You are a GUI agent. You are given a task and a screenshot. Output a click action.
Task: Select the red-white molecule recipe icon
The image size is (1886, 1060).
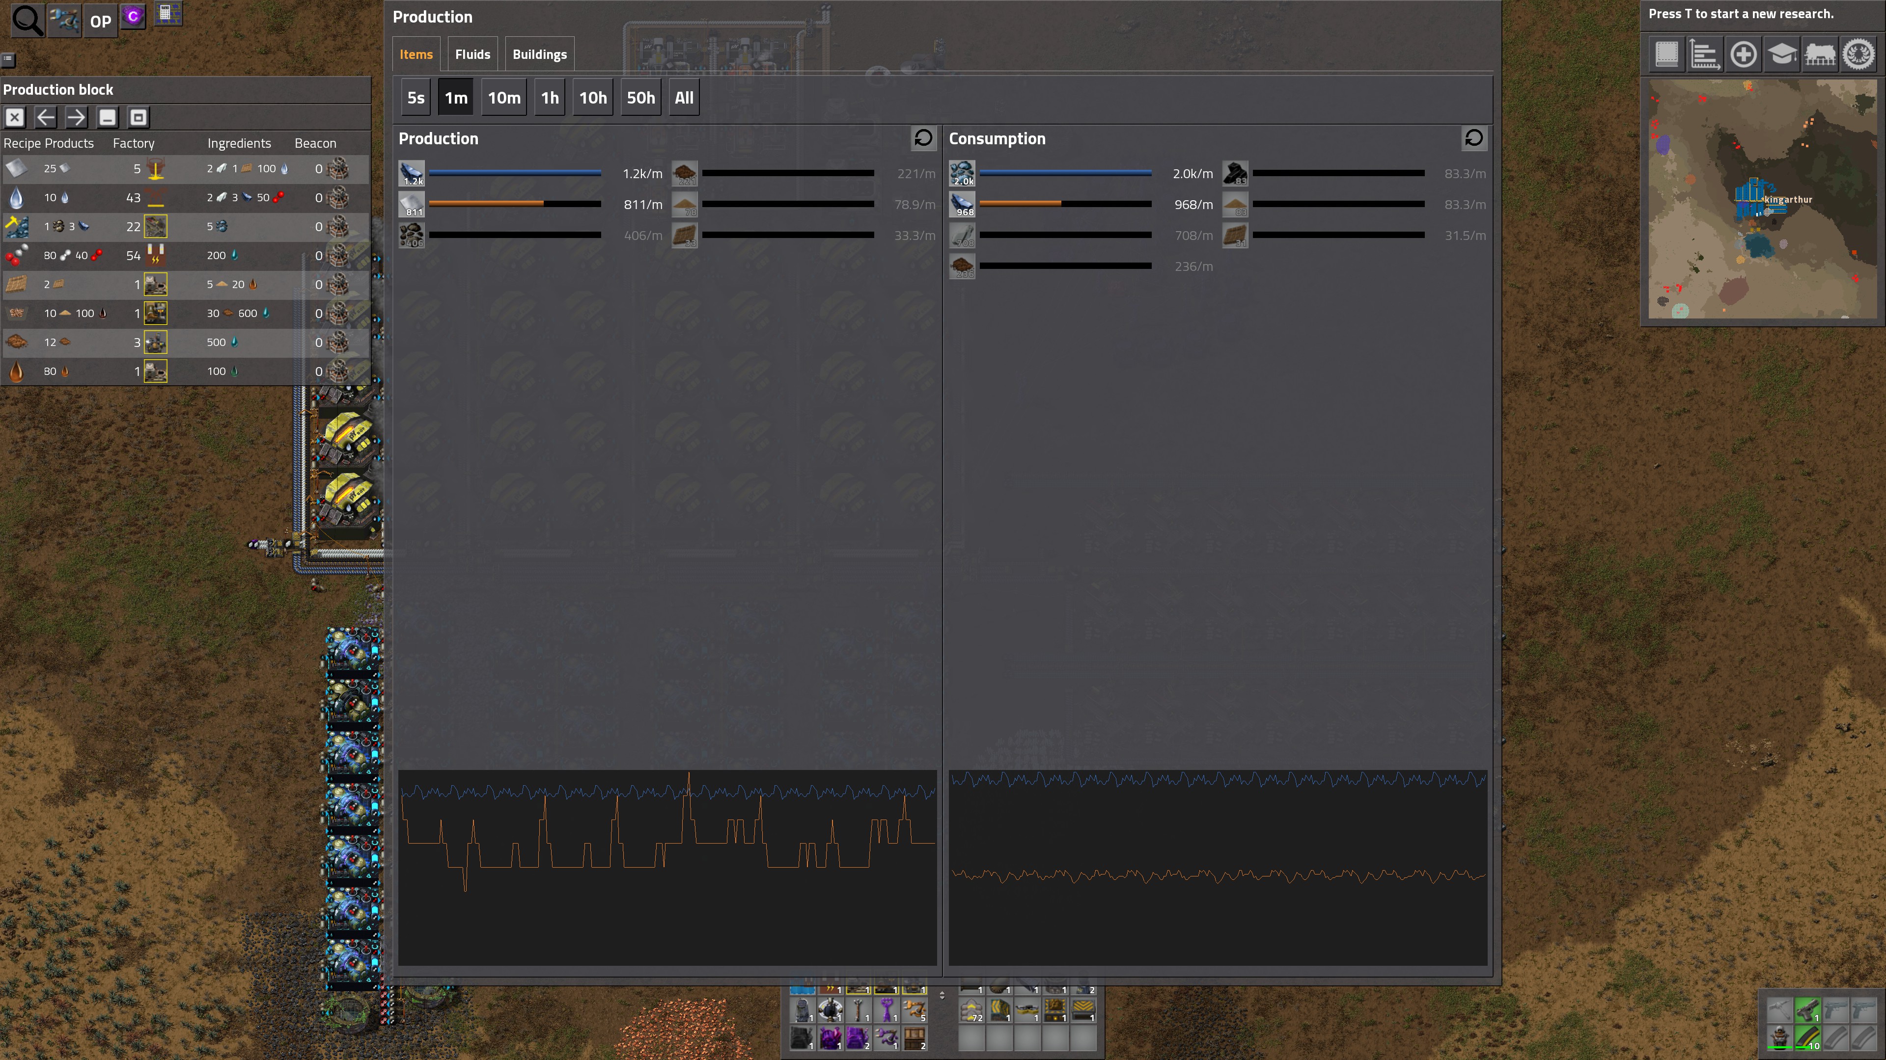(x=16, y=255)
